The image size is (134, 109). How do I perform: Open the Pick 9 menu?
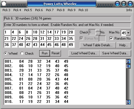[72, 10]
